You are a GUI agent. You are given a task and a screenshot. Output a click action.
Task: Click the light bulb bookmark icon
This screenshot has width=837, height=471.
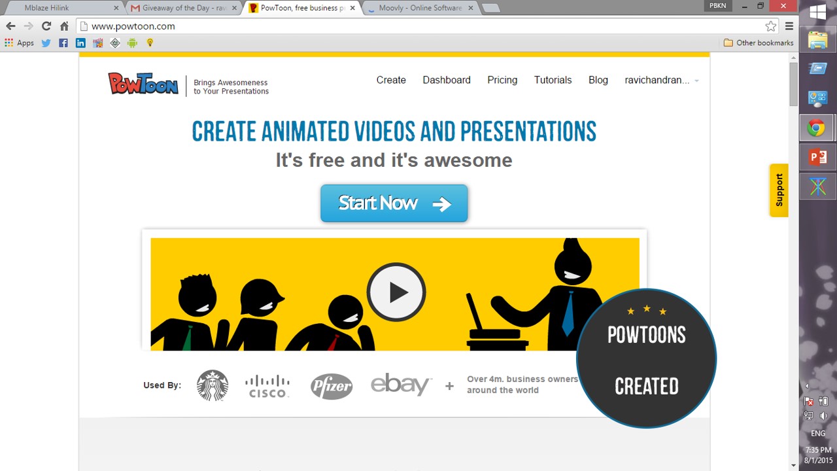150,43
